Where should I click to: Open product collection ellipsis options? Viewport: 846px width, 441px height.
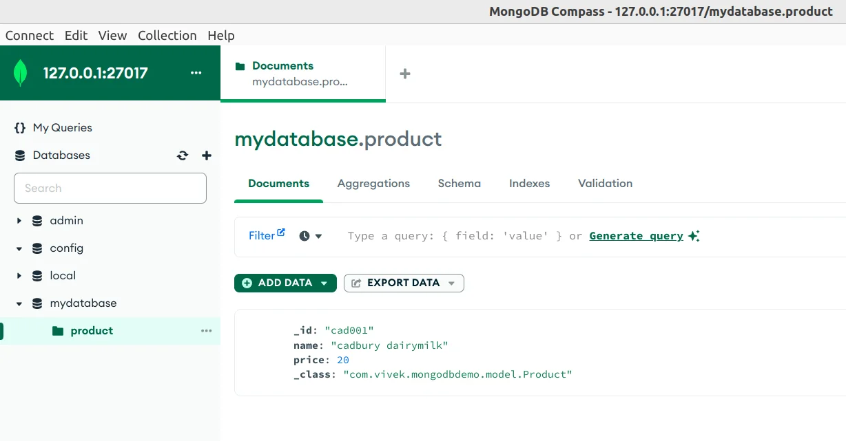(x=206, y=331)
